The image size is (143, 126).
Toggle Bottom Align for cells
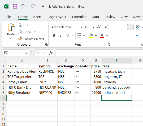coord(130,27)
